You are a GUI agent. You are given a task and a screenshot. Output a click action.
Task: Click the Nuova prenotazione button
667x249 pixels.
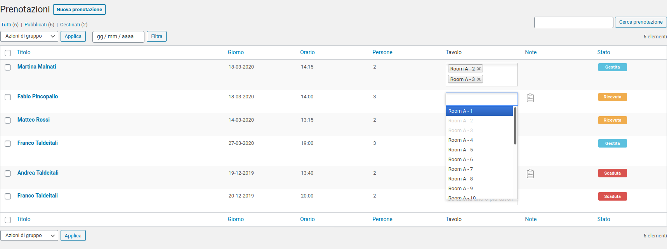click(x=79, y=10)
